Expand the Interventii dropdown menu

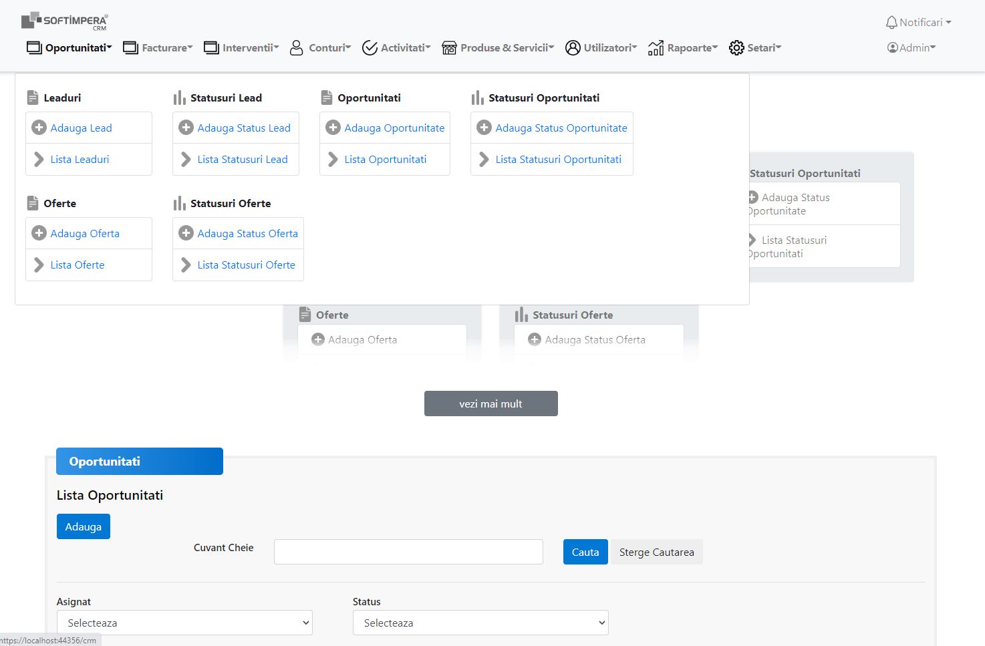(x=241, y=47)
